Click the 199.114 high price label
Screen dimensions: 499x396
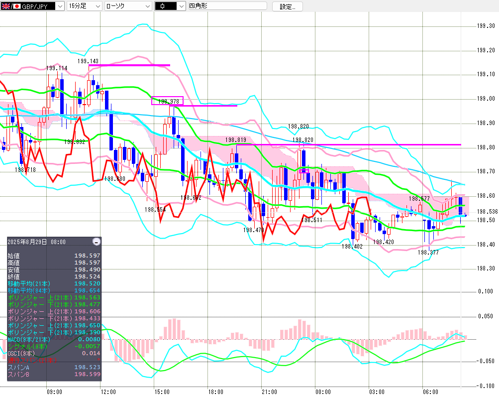pyautogui.click(x=57, y=68)
